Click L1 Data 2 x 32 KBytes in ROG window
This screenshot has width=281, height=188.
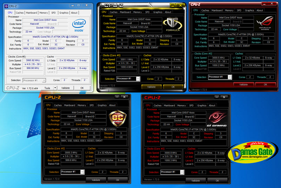point(253,58)
